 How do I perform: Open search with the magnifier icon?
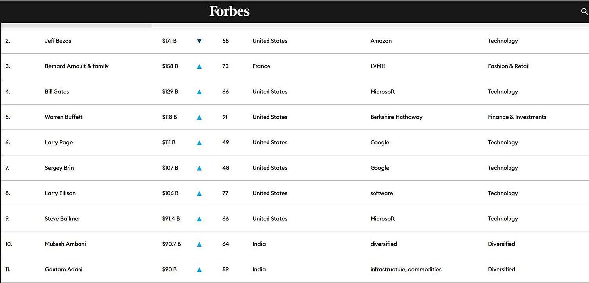point(584,12)
